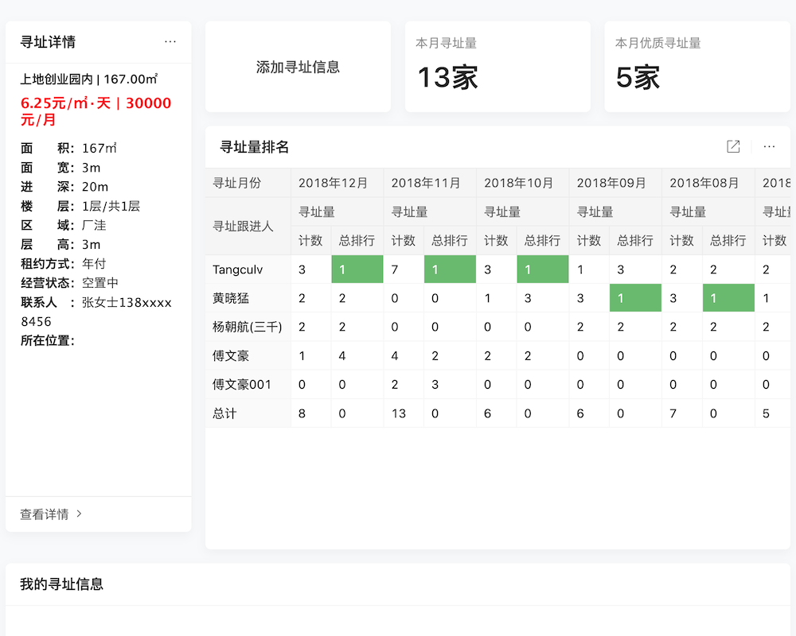Select the 杨朝航(三千) row in the table
The height and width of the screenshot is (636, 796).
point(248,327)
